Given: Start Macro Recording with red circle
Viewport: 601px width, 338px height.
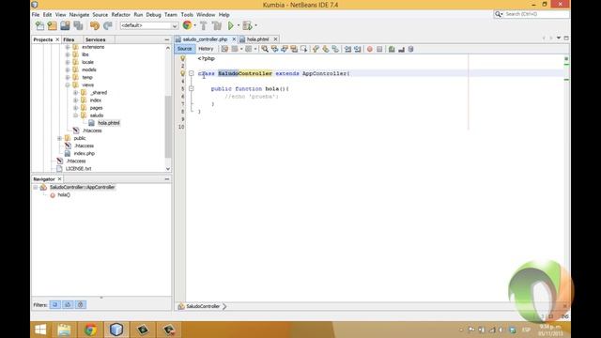Looking at the screenshot, I should point(369,49).
